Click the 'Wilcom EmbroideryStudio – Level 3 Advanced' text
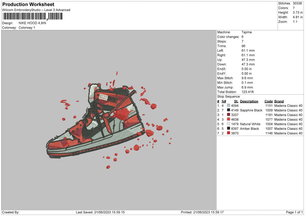305x216 pixels. [x=36, y=10]
